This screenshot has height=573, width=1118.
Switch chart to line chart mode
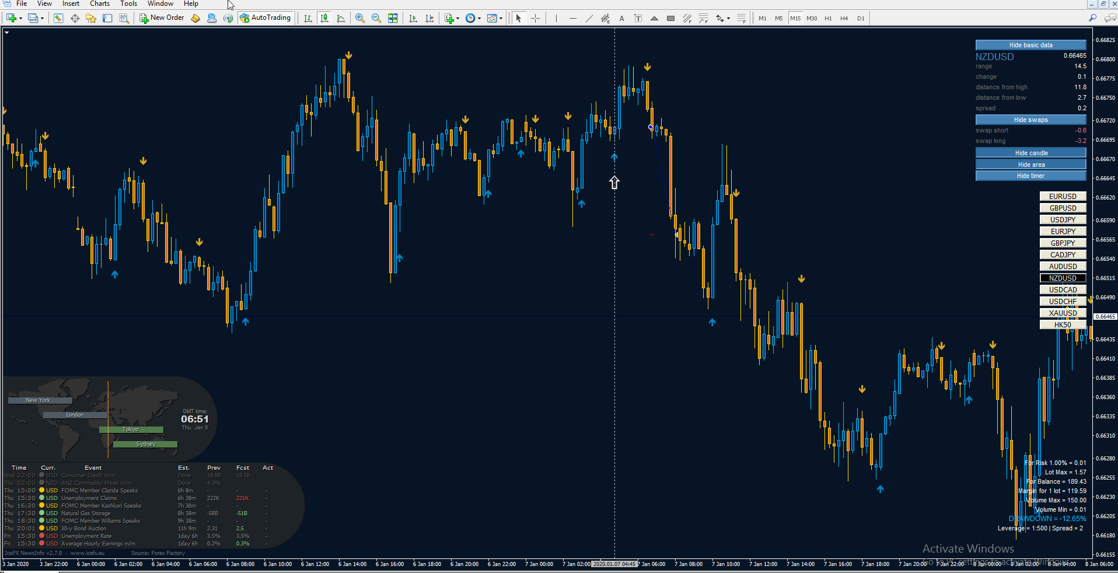pos(341,18)
